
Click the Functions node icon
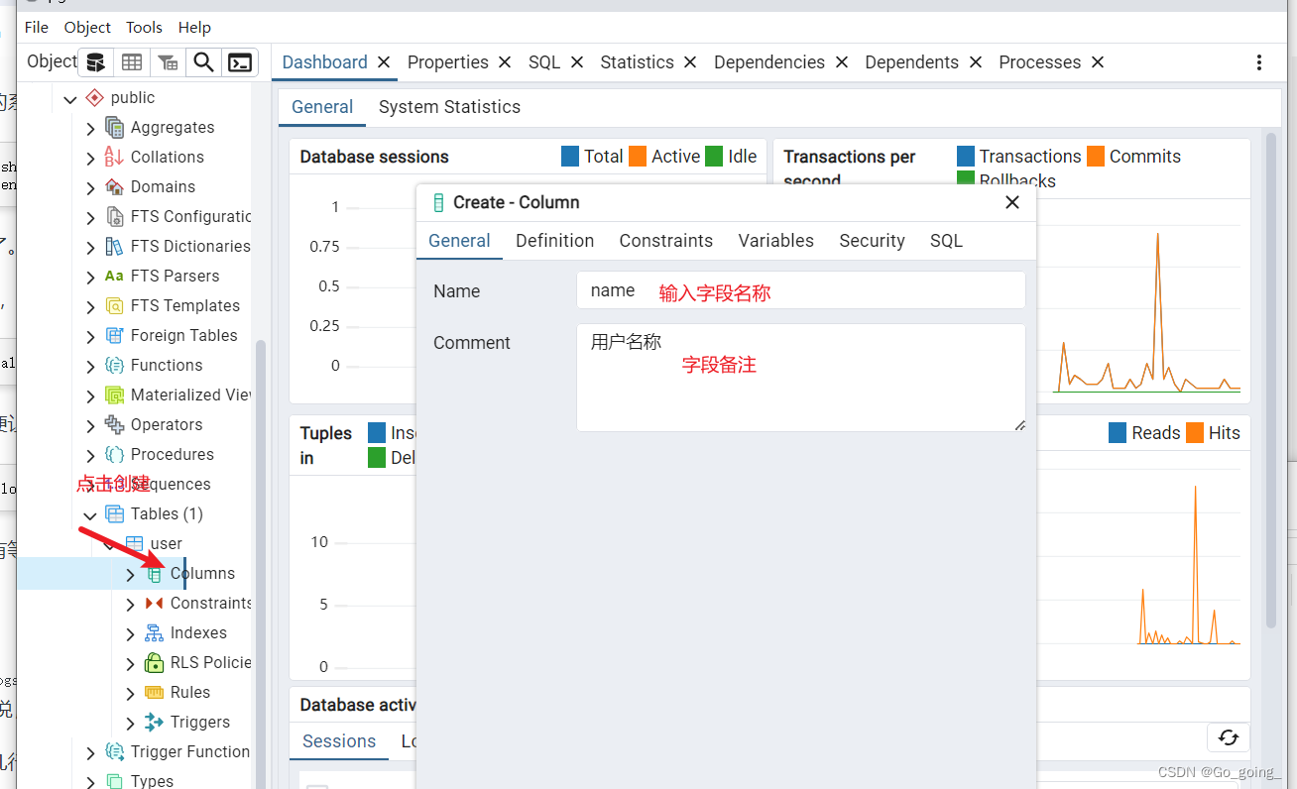[x=114, y=365]
